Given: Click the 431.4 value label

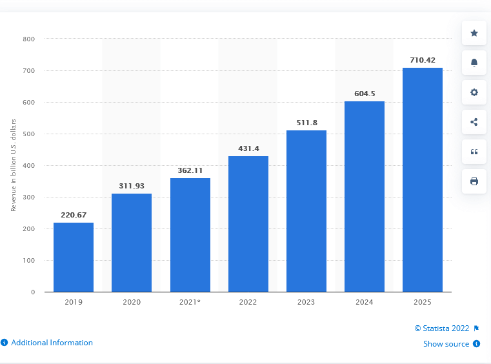Looking at the screenshot, I should (x=248, y=148).
